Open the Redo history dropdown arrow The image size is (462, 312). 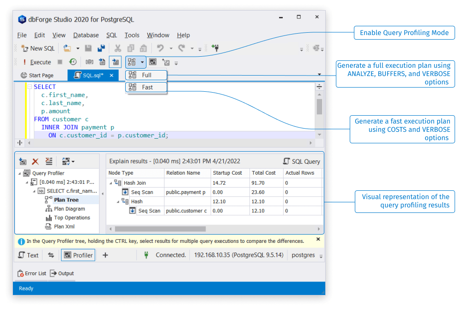[x=192, y=48]
